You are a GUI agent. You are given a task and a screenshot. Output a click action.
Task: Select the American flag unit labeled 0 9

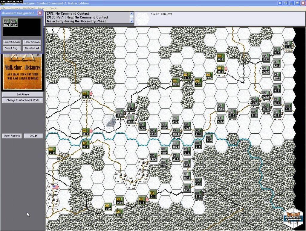pos(85,95)
